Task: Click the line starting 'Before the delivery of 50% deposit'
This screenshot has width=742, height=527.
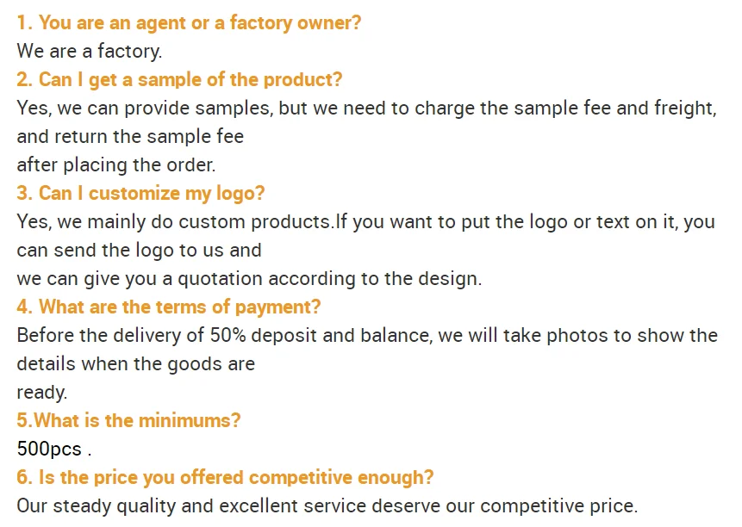Action: (x=367, y=335)
